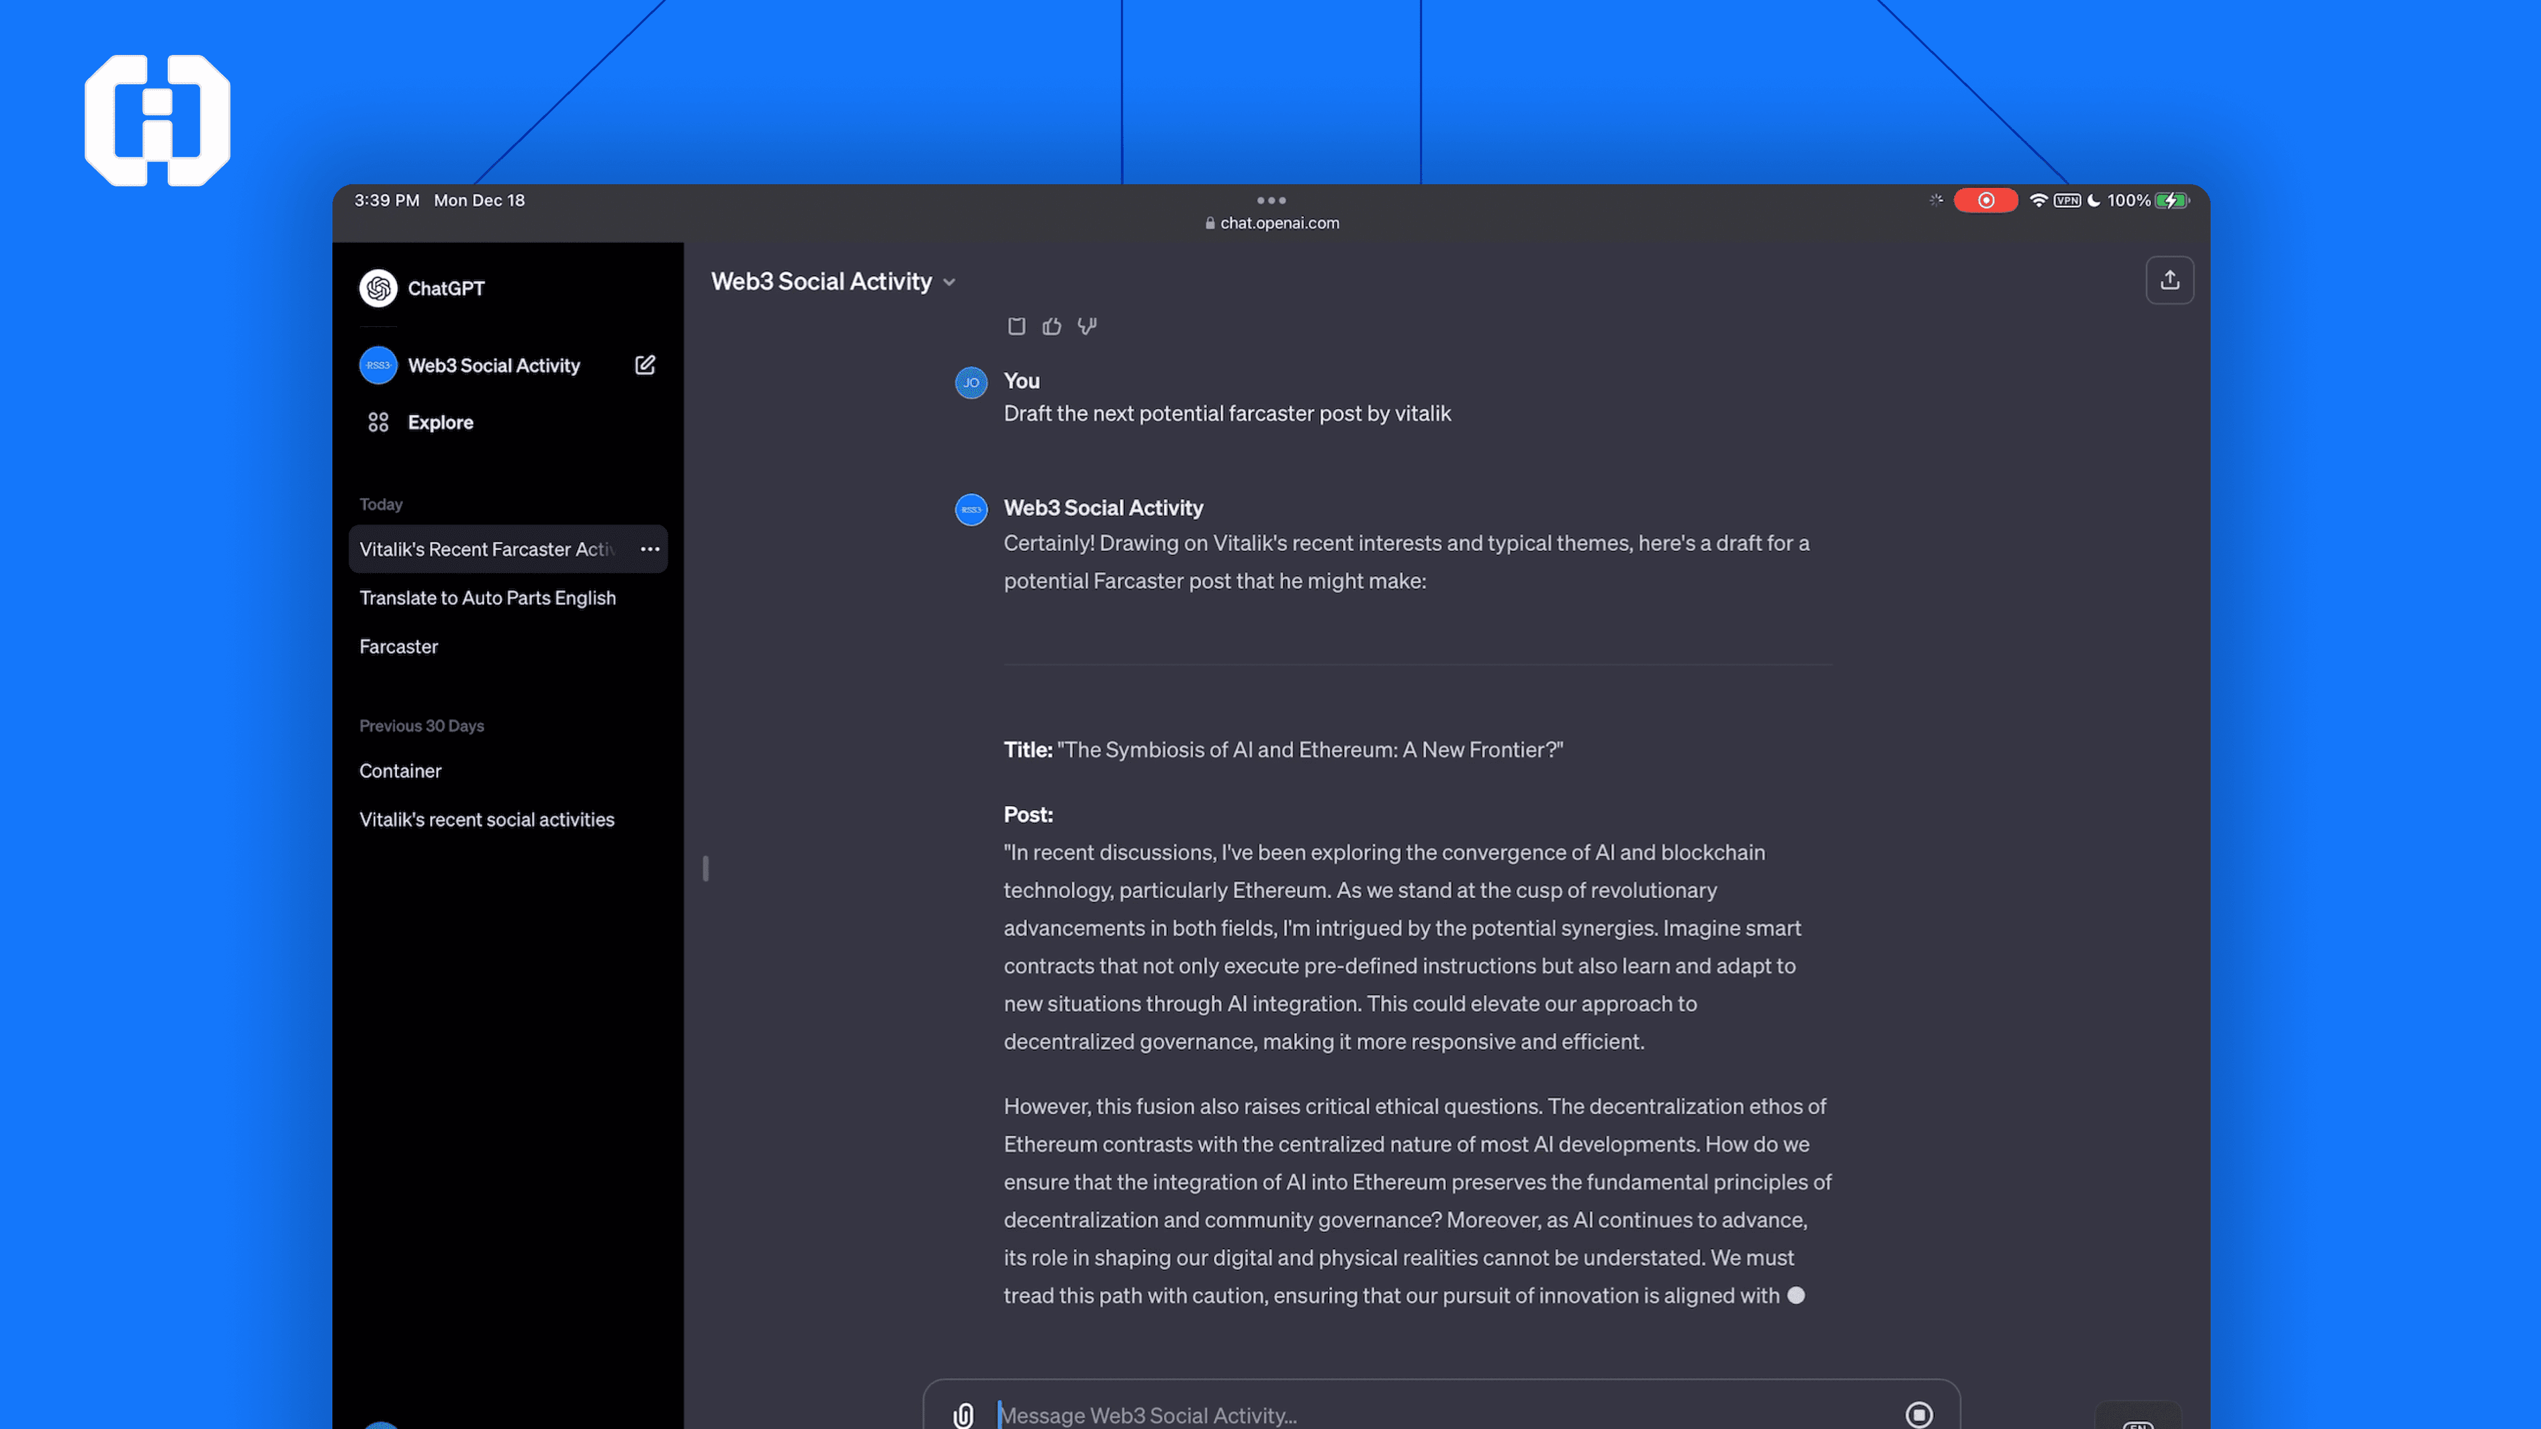Click the Web3 Social Activity name above the response

click(1103, 508)
